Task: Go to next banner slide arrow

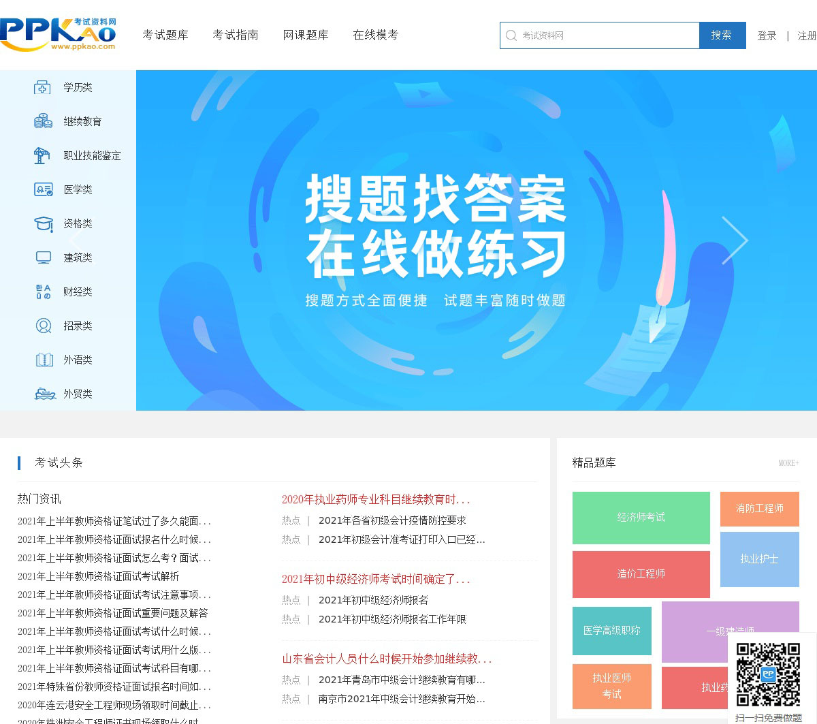Action: tap(735, 240)
